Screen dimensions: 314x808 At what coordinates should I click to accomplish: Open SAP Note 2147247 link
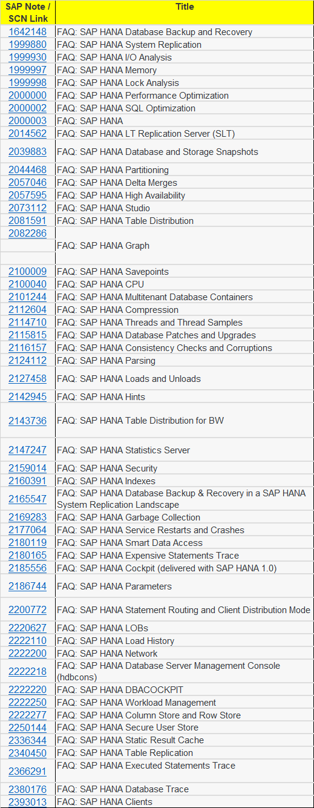(27, 450)
